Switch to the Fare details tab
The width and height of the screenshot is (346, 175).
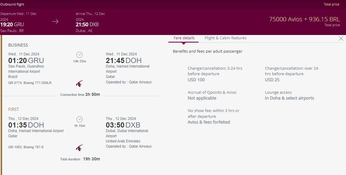click(x=184, y=38)
